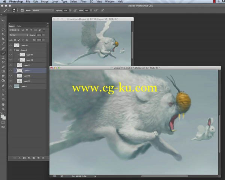Screen dimensions: 225x180
Task: Open the brush Mode dropdown
Action: (x=43, y=10)
